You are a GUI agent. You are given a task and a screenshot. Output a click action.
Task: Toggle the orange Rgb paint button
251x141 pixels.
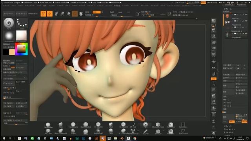96,12
